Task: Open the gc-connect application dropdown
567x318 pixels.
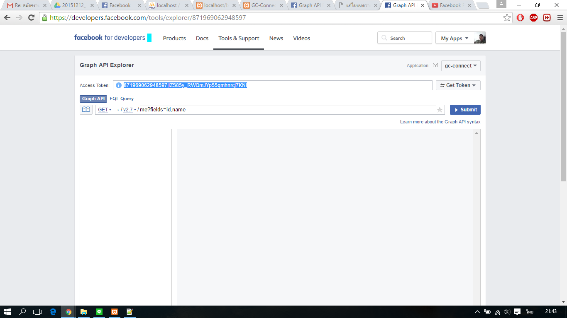Action: point(461,66)
